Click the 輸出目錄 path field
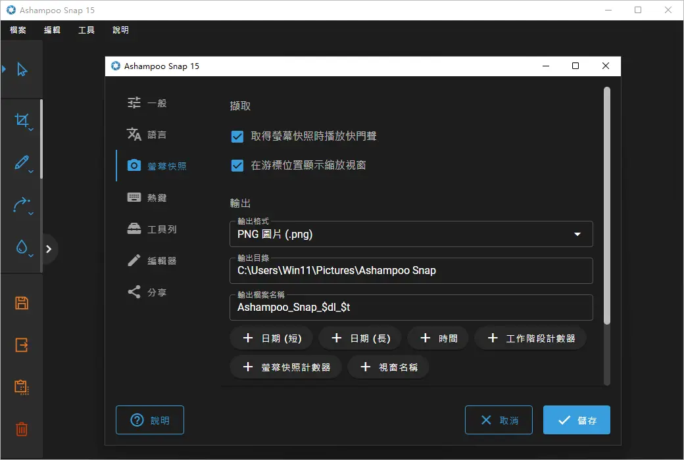Viewport: 684px width, 460px height. [x=411, y=271]
